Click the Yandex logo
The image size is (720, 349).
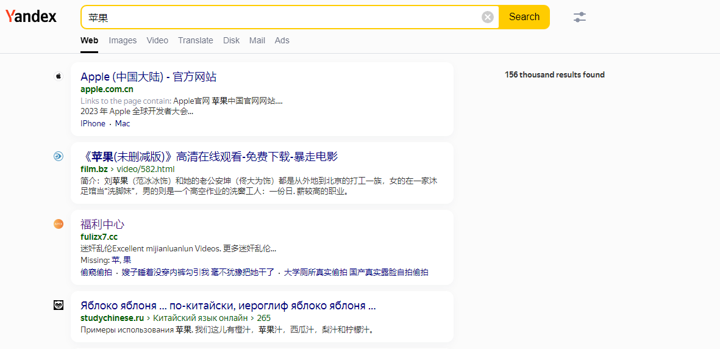30,16
